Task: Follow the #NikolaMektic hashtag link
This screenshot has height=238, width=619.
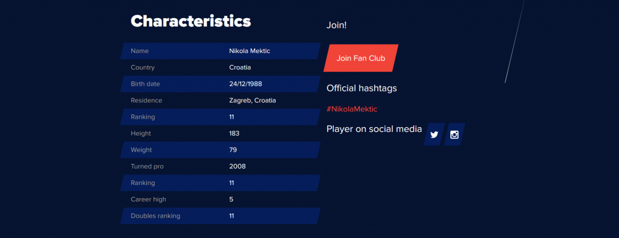Action: tap(352, 110)
